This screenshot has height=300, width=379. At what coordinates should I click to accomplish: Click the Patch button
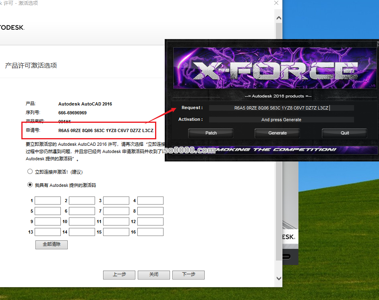(211, 133)
